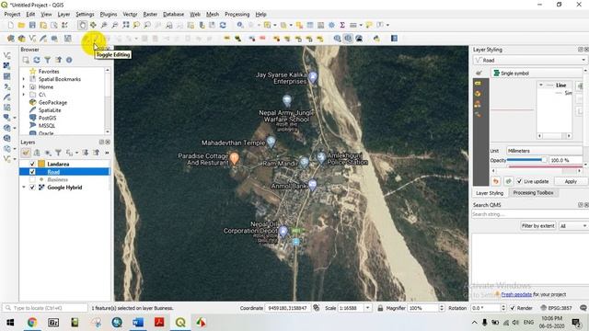Image resolution: width=589 pixels, height=331 pixels.
Task: Click the Save Project floppy icon
Action: [x=32, y=25]
